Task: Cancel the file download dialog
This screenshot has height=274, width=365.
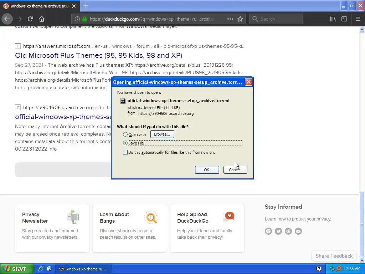Action: point(235,169)
